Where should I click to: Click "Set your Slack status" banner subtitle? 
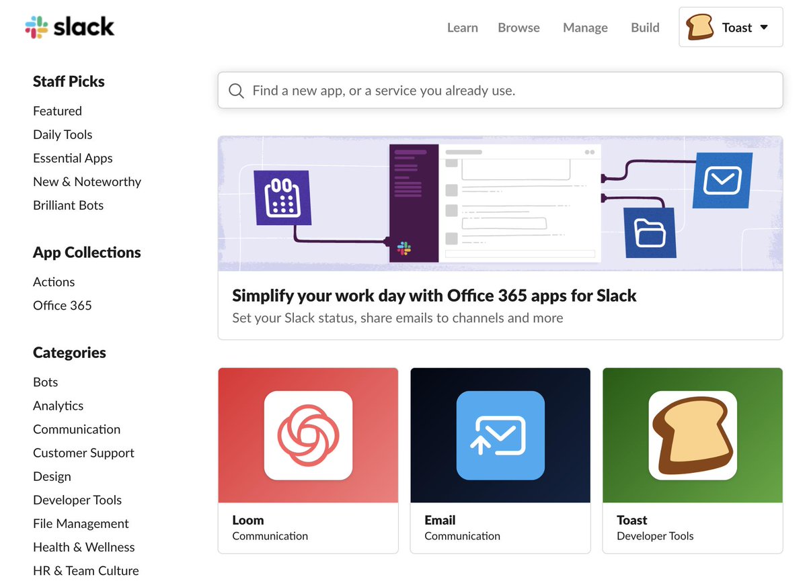pyautogui.click(x=397, y=318)
